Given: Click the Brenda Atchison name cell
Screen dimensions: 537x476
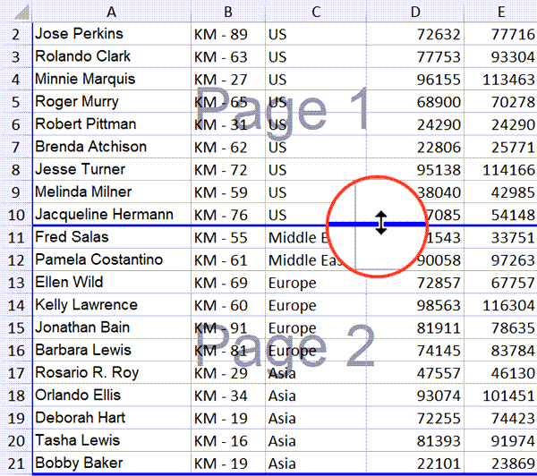Looking at the screenshot, I should [111, 147].
